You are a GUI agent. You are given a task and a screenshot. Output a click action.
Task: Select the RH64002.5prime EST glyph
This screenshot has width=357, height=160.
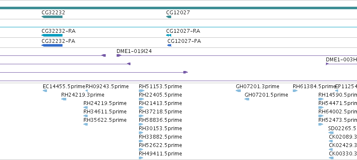coord(321,116)
